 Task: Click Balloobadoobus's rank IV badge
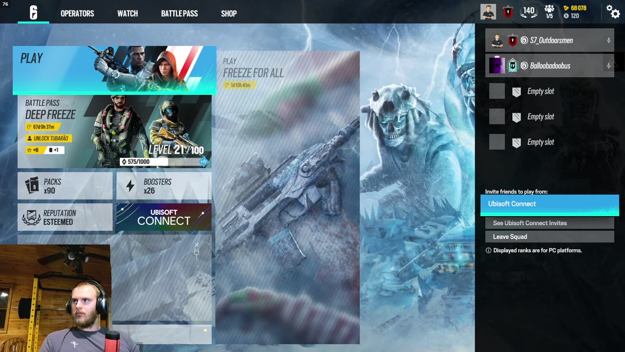(512, 66)
